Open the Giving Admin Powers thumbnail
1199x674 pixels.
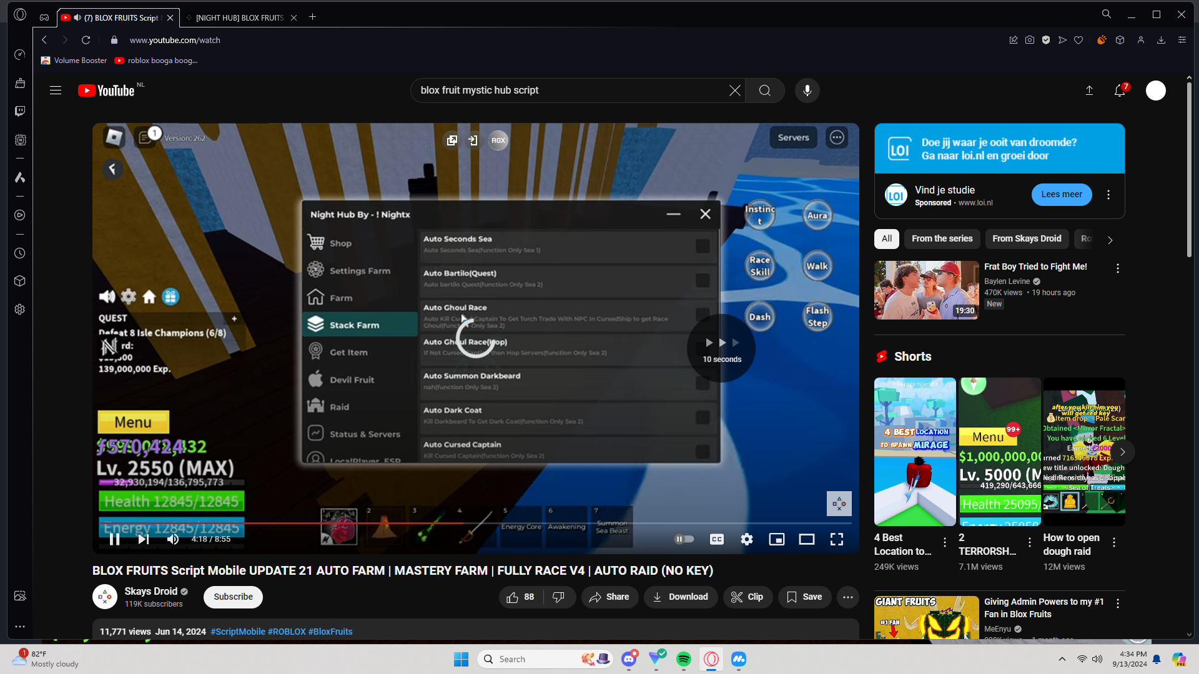pyautogui.click(x=927, y=618)
